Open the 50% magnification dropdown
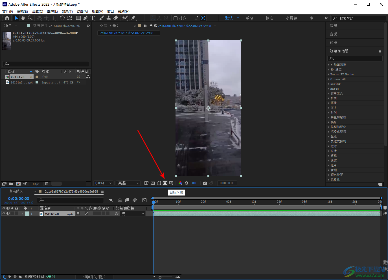 pyautogui.click(x=104, y=183)
